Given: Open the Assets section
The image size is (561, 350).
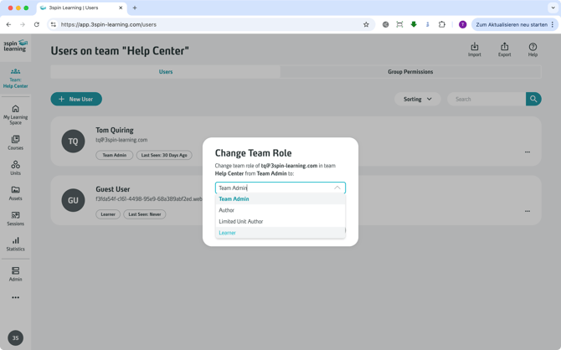Looking at the screenshot, I should 15,193.
